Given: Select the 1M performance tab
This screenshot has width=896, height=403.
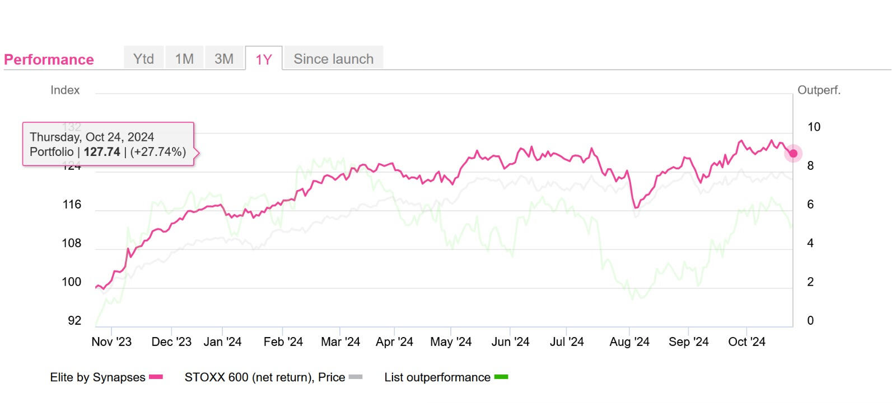Looking at the screenshot, I should click(184, 59).
